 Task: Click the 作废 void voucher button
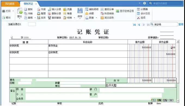click(41, 9)
